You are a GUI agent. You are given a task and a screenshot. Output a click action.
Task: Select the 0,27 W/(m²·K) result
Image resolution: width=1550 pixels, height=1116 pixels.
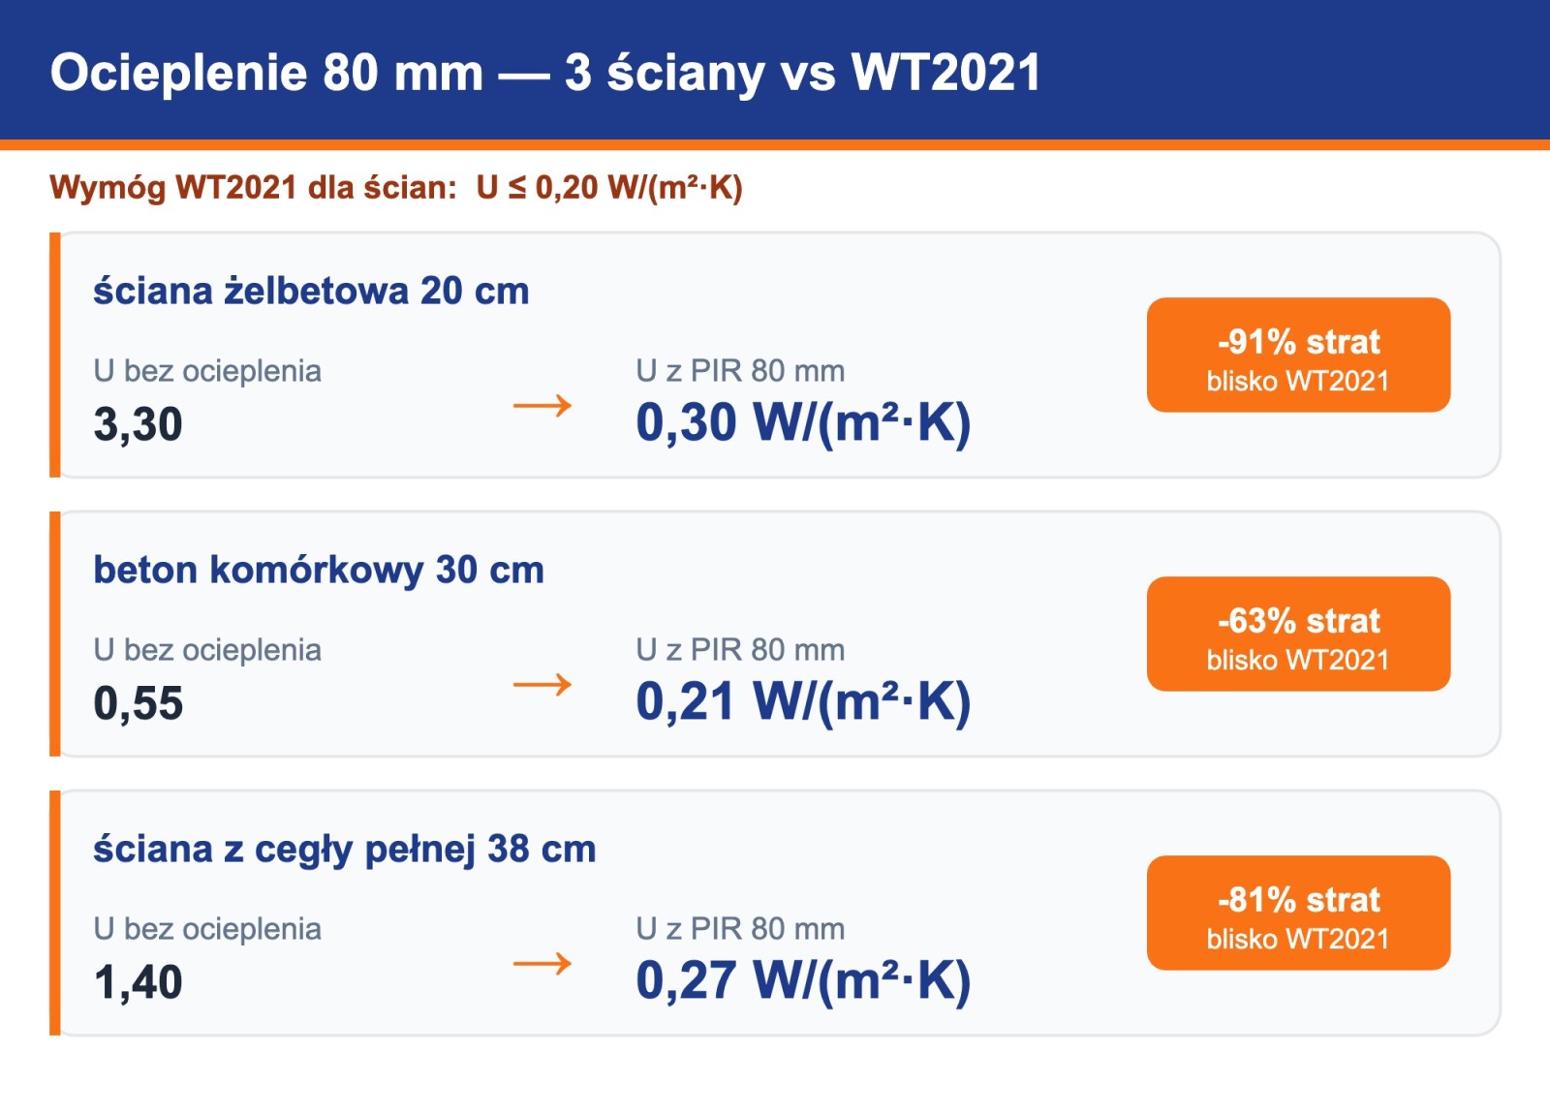coord(803,980)
